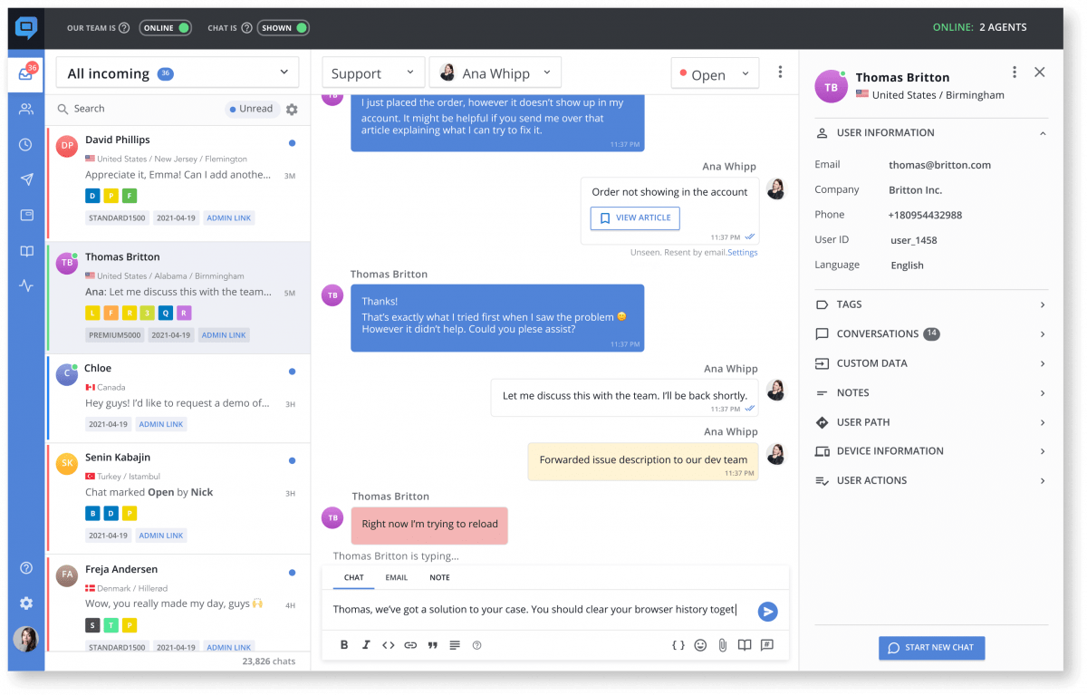Image resolution: width=1087 pixels, height=695 pixels.
Task: Click the yellow L tag on Thomas Britton's conversation
Action: tap(91, 312)
